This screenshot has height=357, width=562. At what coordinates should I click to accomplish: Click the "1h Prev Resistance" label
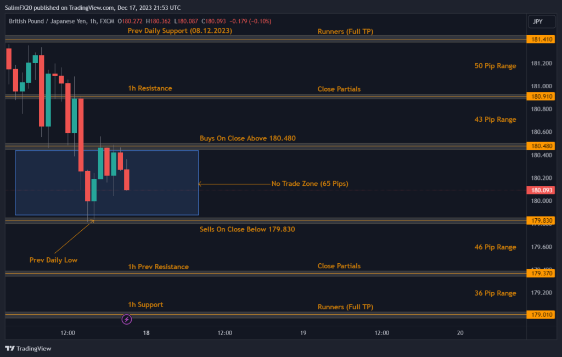pos(158,267)
